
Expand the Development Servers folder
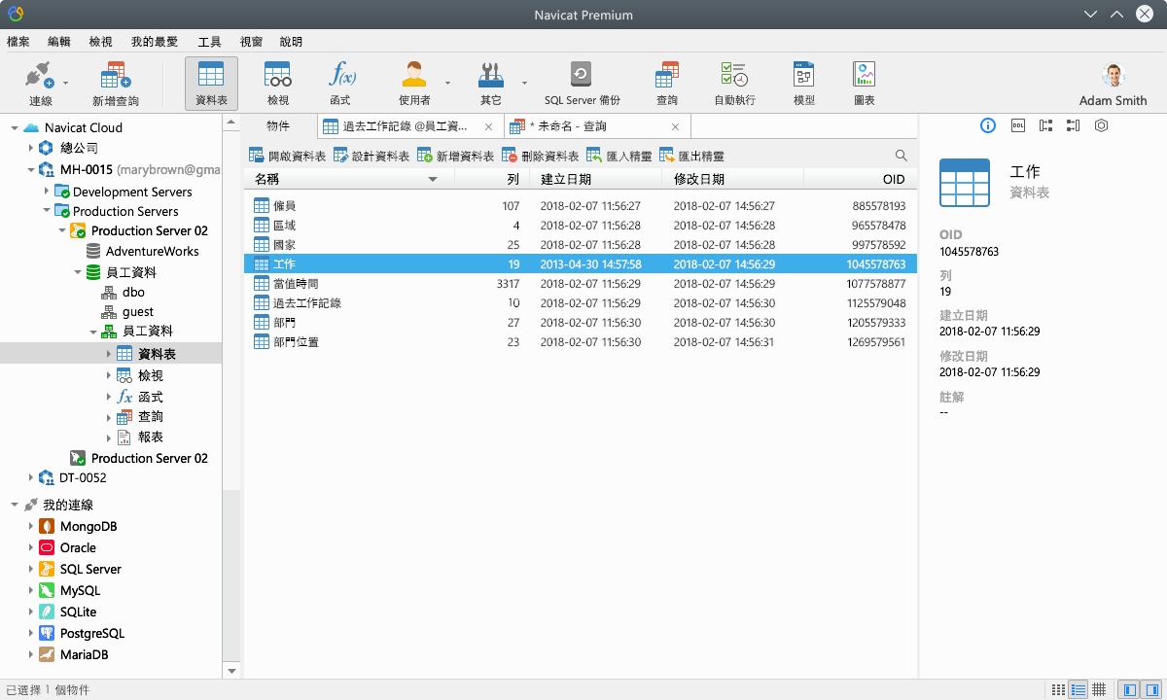coord(46,192)
